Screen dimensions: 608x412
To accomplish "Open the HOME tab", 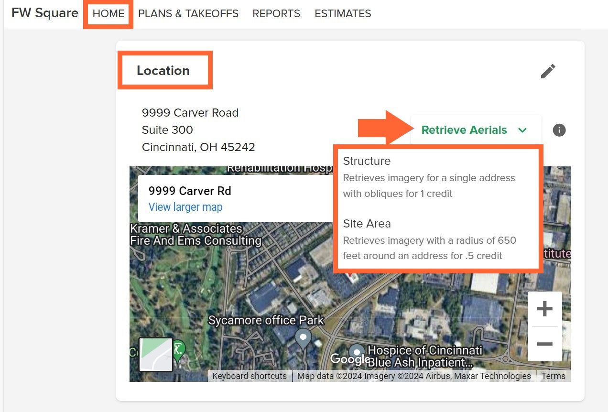I will coord(109,14).
